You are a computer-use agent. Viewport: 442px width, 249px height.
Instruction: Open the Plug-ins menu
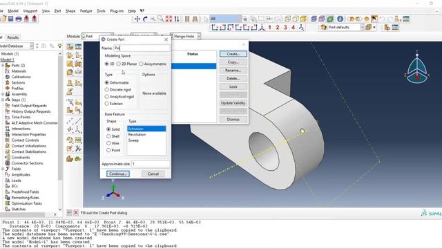[x=117, y=11]
